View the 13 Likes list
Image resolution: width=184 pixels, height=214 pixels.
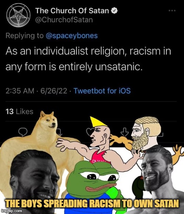(x=20, y=111)
